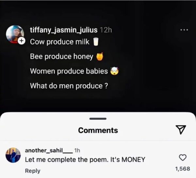The width and height of the screenshot is (196, 178).
Task: Tap the follow plus badge on tiffany's avatar
Action: [21, 41]
